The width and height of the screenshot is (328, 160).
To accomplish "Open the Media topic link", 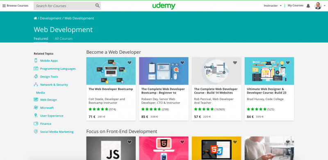I will pyautogui.click(x=40, y=93).
